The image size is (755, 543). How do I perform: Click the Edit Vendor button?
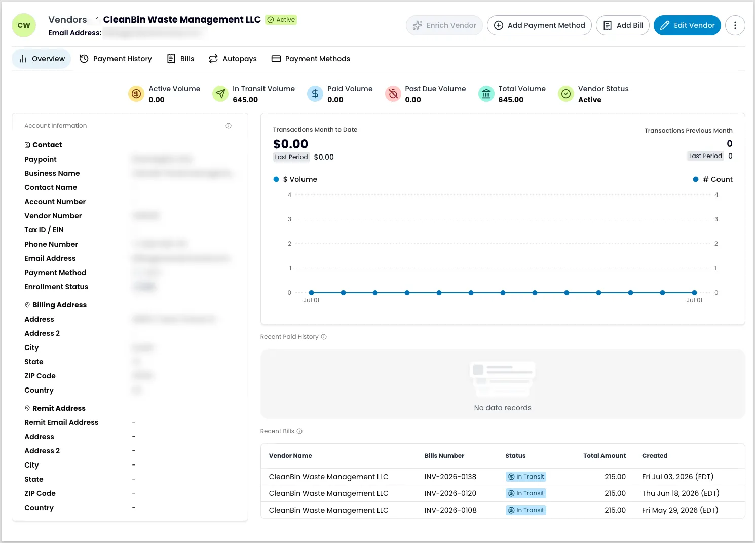687,25
